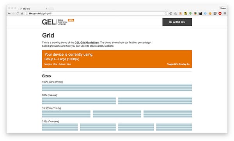
Task: Click the browser forward arrow
Action: point(13,13)
